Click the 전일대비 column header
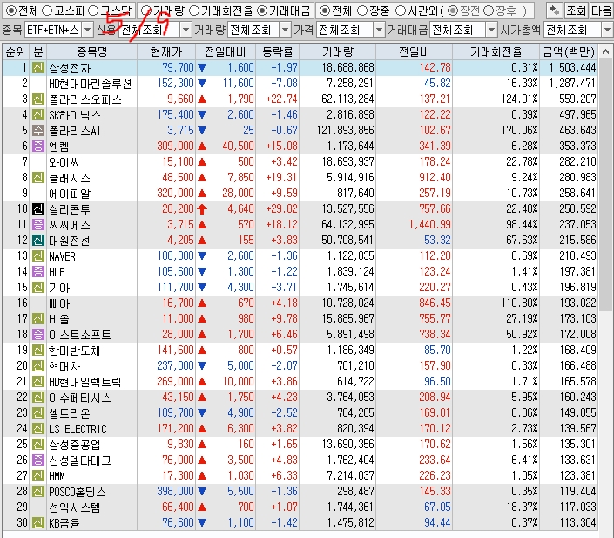Image resolution: width=614 pixels, height=538 pixels. (226, 51)
